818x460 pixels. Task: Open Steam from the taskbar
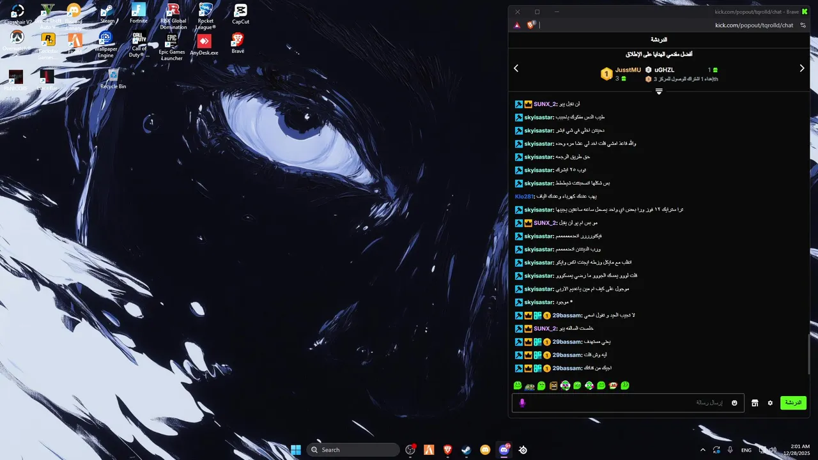[466, 450]
